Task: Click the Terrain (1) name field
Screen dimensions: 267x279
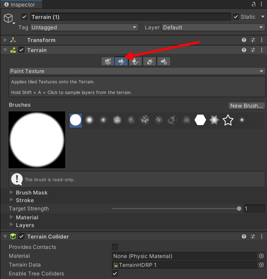Action: pyautogui.click(x=131, y=17)
